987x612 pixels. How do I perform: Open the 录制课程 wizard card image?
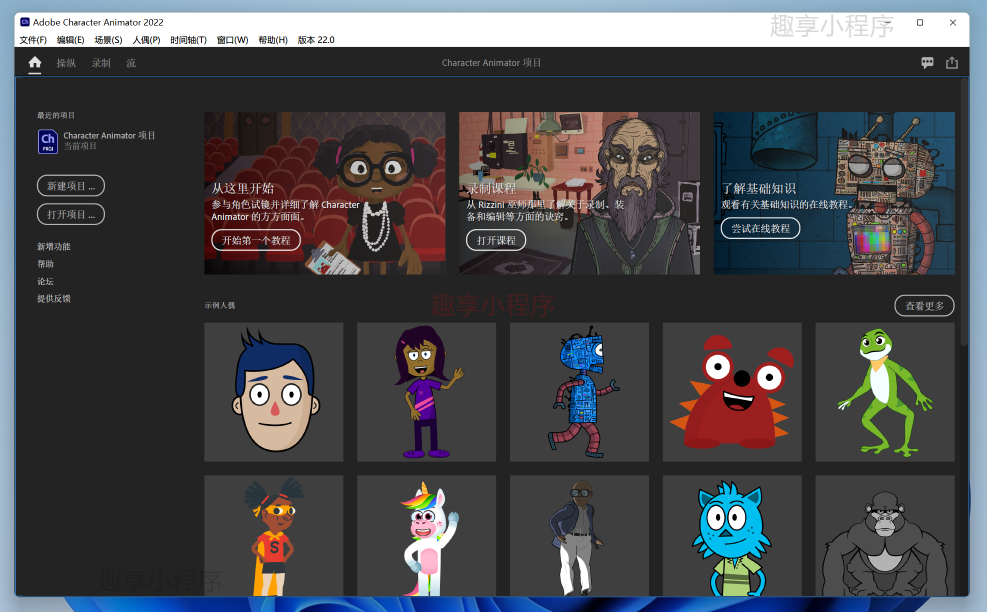[579, 193]
